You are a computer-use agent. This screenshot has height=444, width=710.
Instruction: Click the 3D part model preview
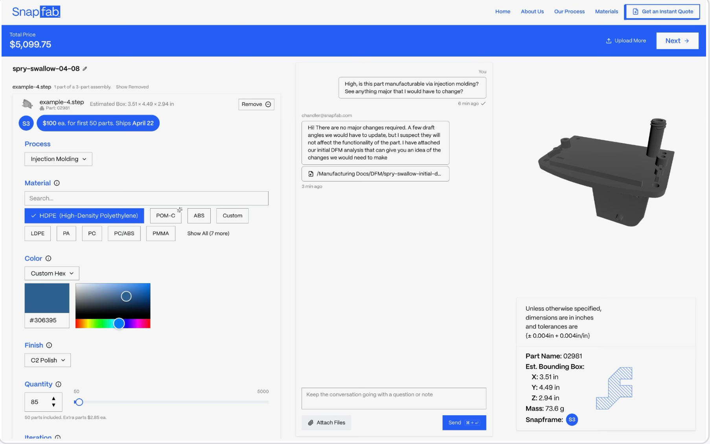[x=606, y=173]
